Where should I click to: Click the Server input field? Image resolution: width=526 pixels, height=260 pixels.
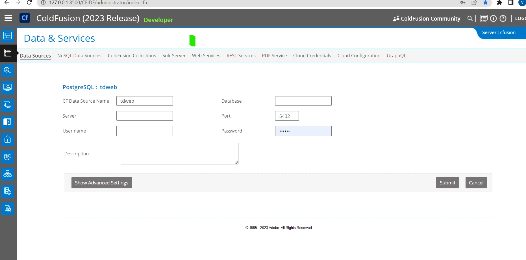tap(145, 116)
